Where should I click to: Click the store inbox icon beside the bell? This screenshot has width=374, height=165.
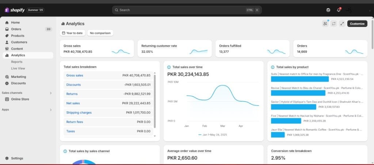pos(328,10)
